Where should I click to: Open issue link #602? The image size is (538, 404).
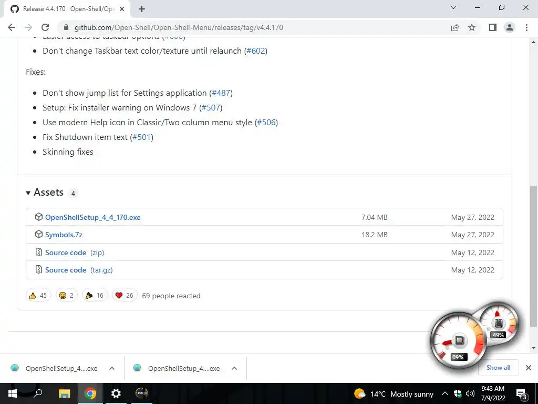pyautogui.click(x=256, y=51)
